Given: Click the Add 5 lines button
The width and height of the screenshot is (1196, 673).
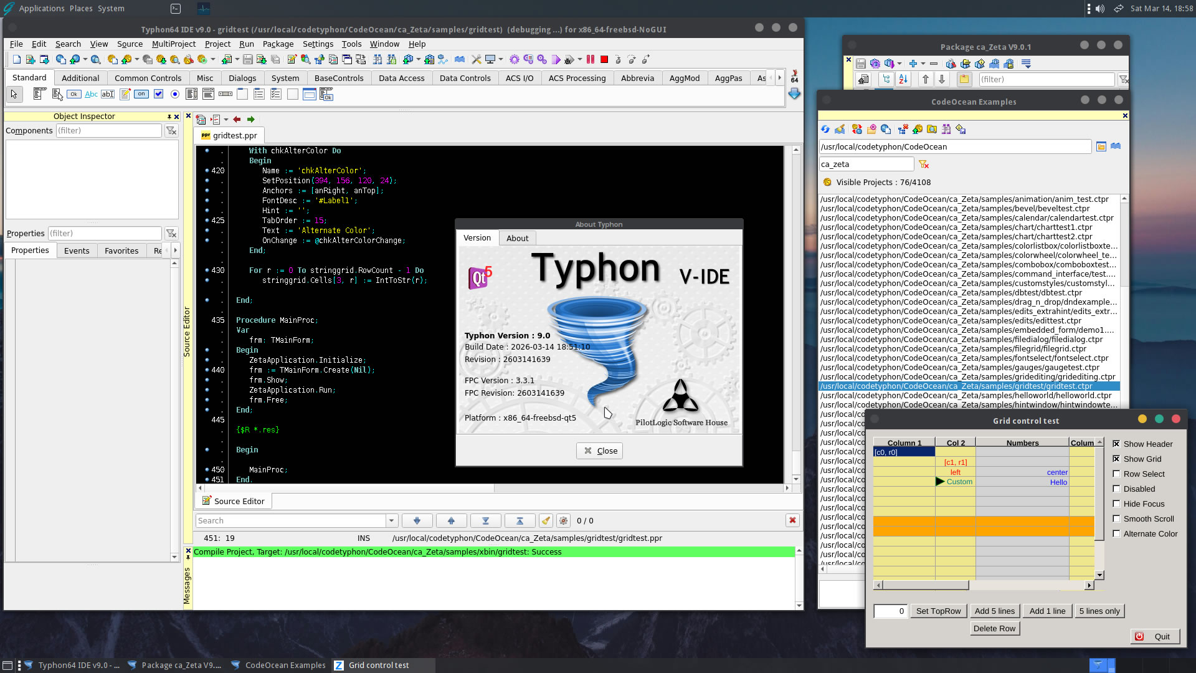Looking at the screenshot, I should click(x=994, y=611).
